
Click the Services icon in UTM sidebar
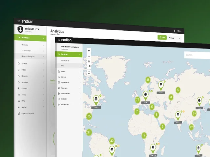[19, 82]
